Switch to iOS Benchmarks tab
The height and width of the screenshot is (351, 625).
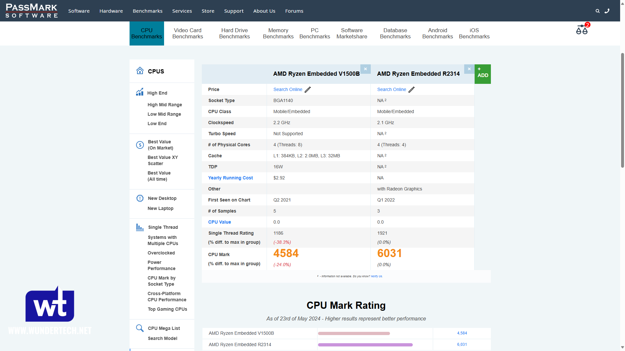pos(474,33)
